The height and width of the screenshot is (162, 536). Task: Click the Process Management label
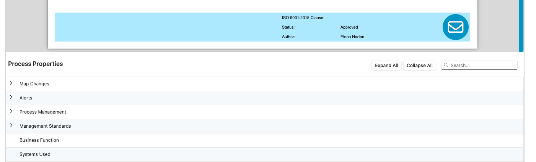click(43, 112)
